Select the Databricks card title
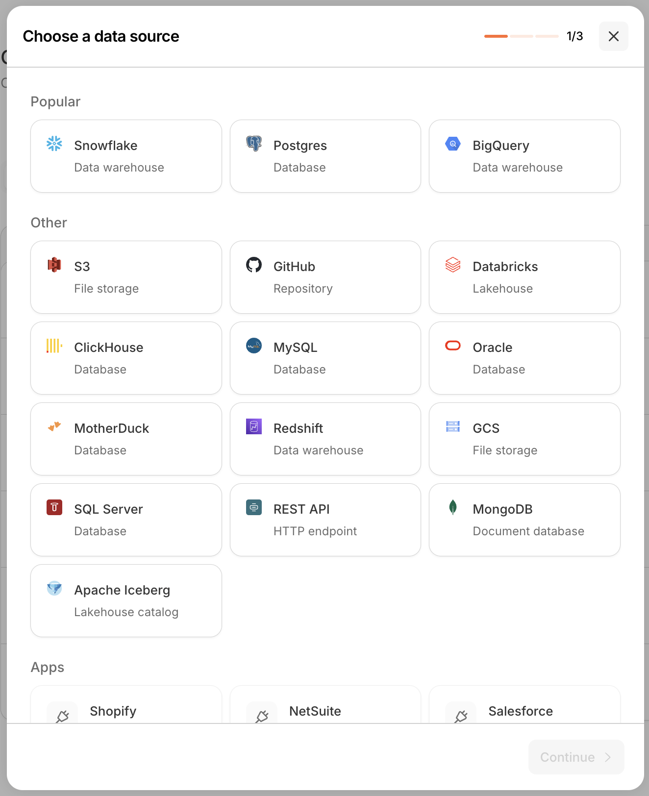 [x=505, y=267]
